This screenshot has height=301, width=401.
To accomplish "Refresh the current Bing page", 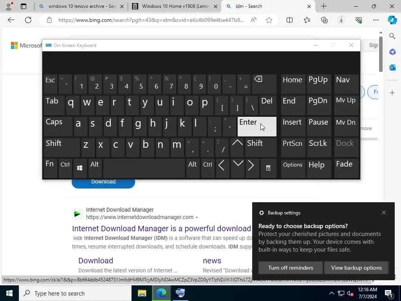I will [28, 20].
